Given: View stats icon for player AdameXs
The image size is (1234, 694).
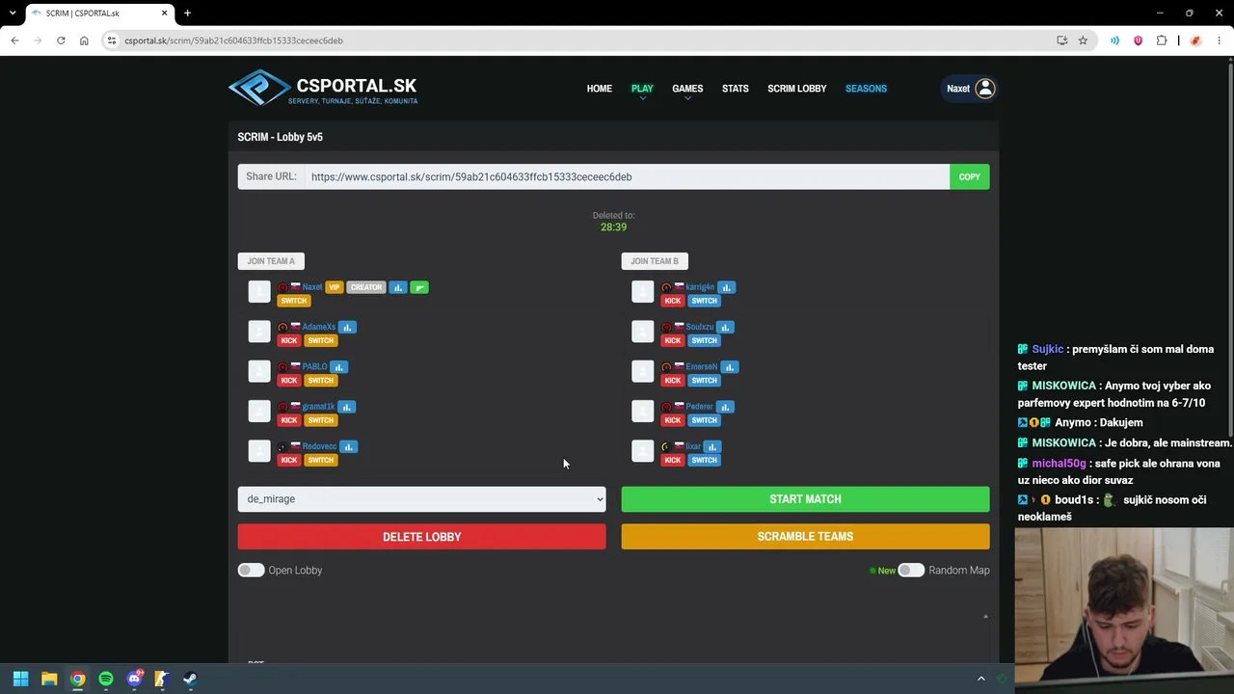Looking at the screenshot, I should [347, 328].
